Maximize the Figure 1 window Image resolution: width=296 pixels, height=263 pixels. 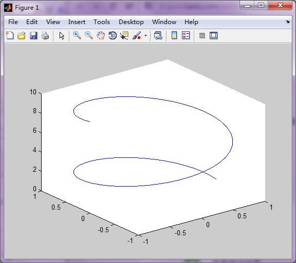(261, 5)
